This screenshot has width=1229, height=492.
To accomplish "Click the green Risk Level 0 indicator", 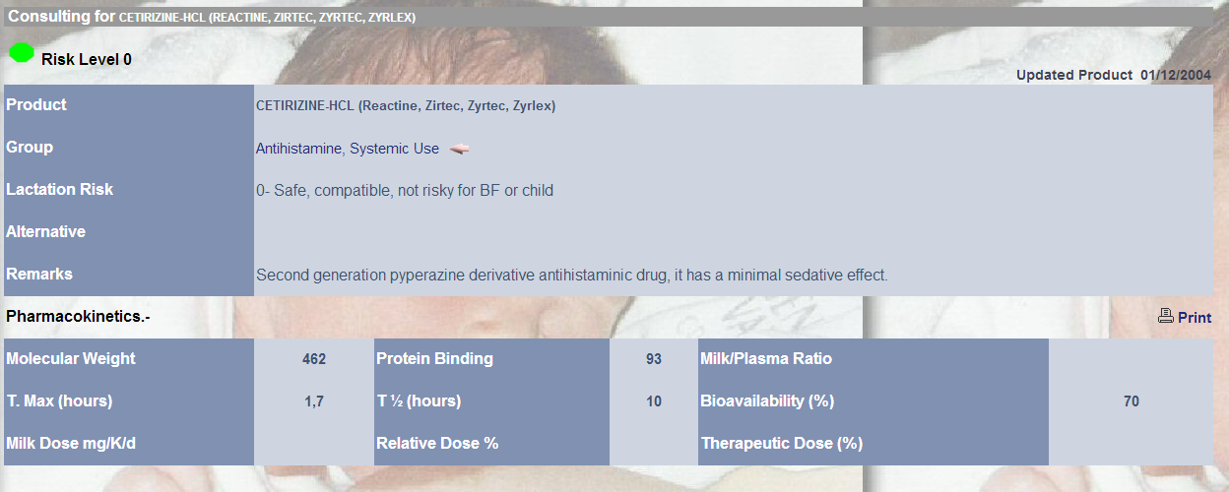I will tap(22, 53).
